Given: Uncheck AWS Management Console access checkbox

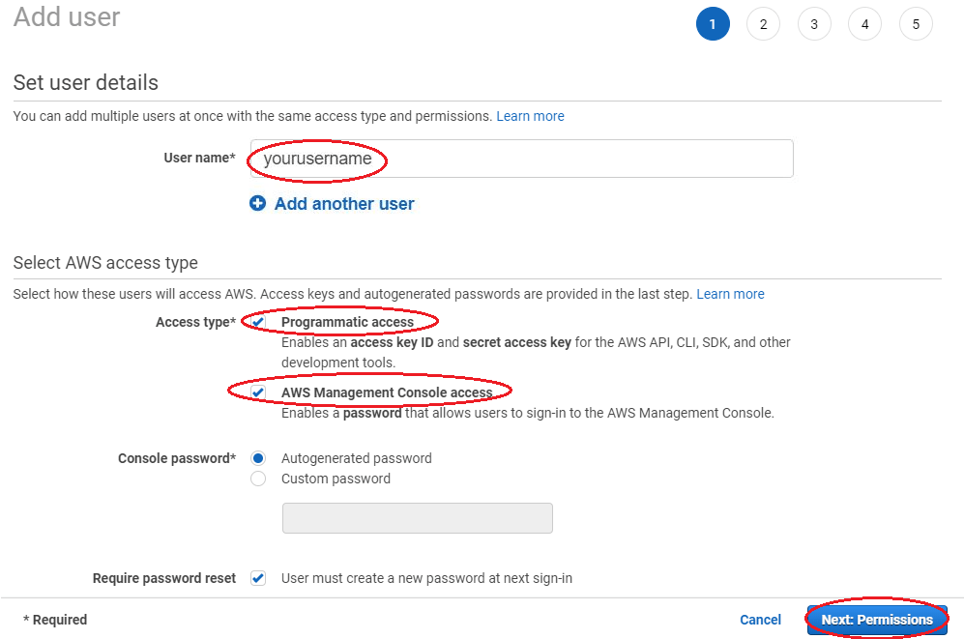Looking at the screenshot, I should (258, 392).
